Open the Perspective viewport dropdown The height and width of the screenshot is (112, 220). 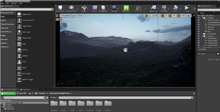point(65,16)
